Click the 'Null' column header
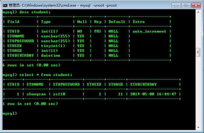The width and height of the screenshot is (204, 133). [x=82, y=22]
